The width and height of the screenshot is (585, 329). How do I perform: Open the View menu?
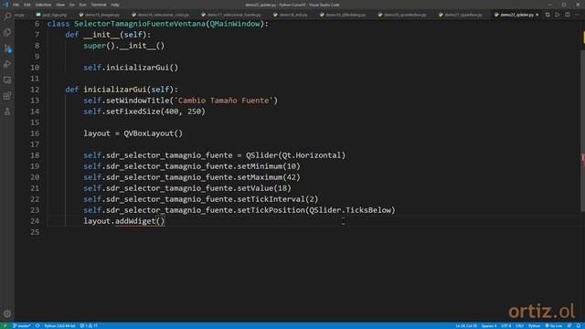(x=60, y=5)
